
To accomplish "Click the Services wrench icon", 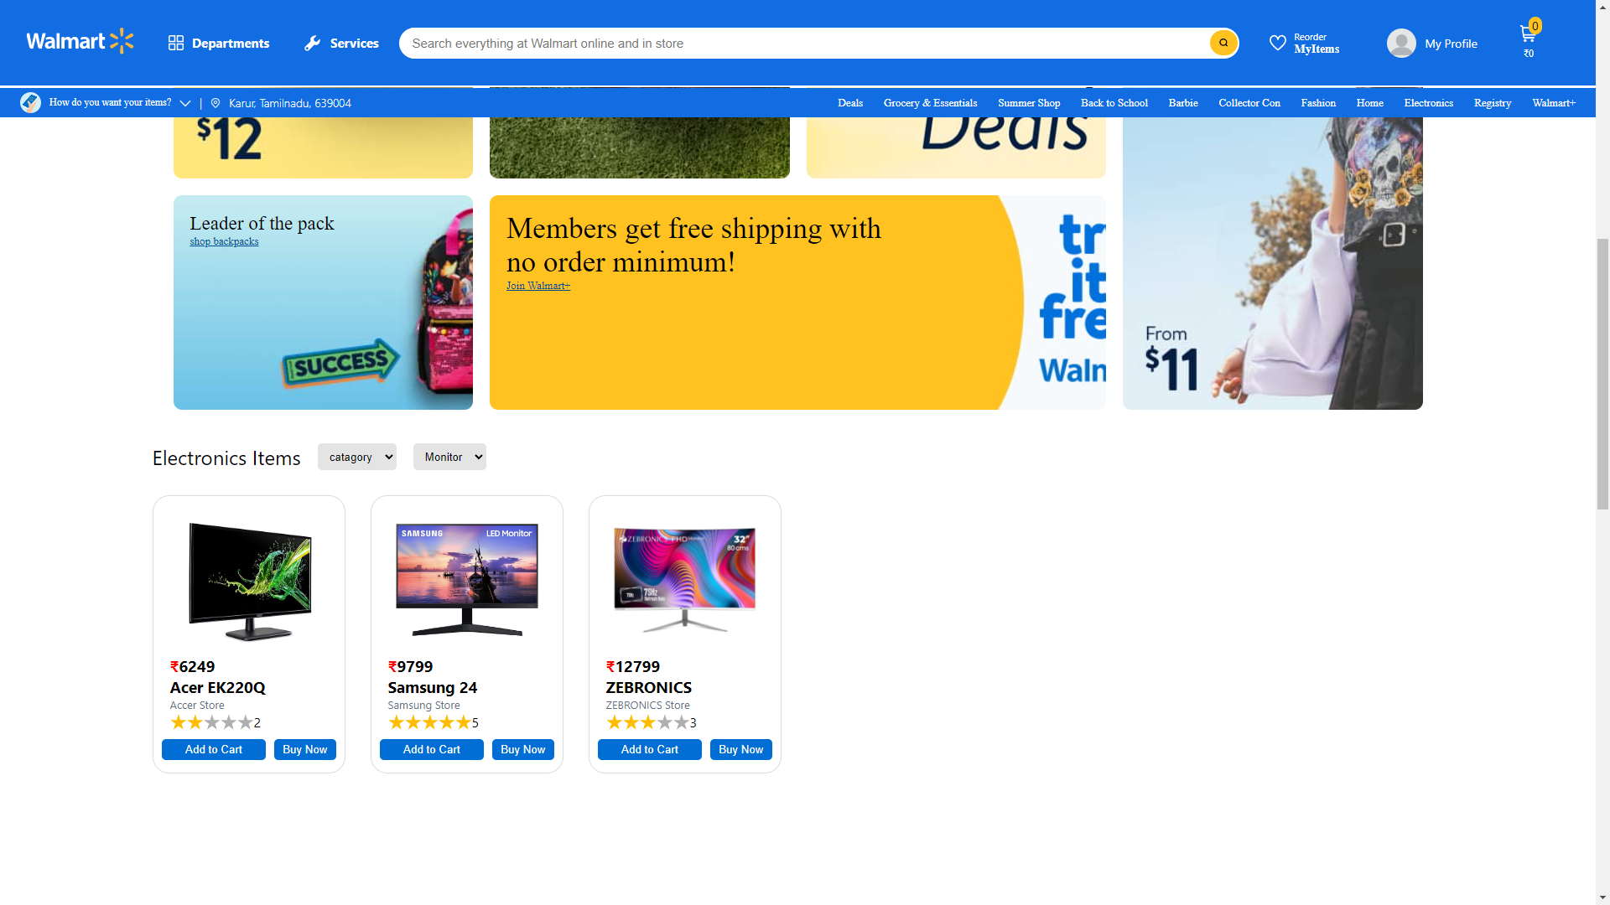I will [312, 43].
